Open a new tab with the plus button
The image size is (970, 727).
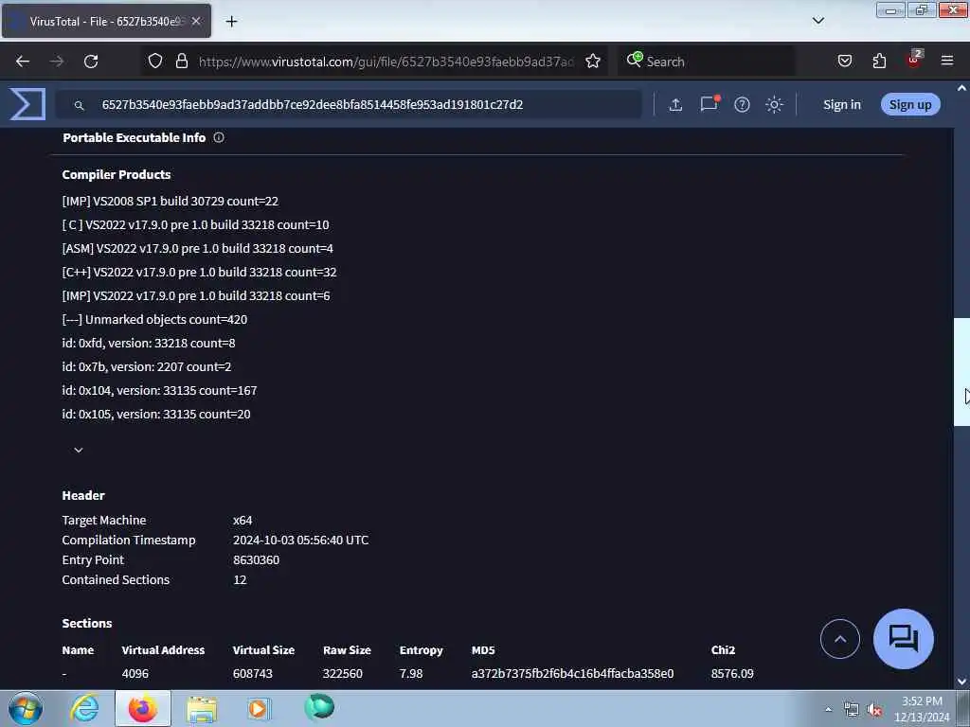[231, 22]
